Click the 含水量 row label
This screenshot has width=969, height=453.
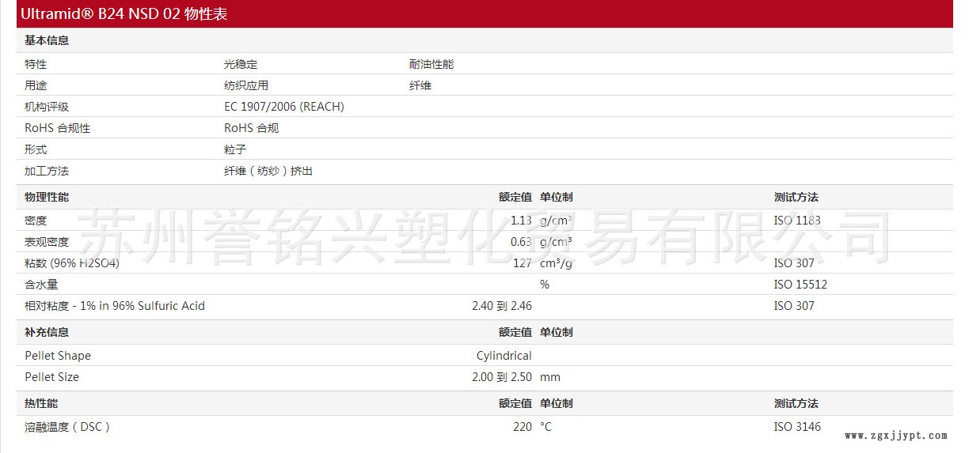pos(41,285)
